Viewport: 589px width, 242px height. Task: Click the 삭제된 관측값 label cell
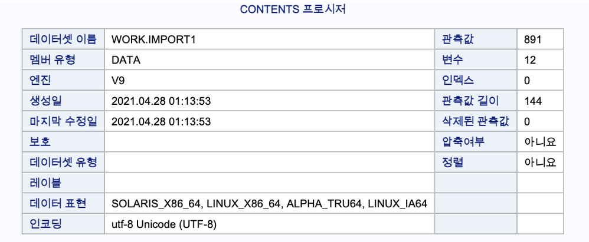coord(475,121)
